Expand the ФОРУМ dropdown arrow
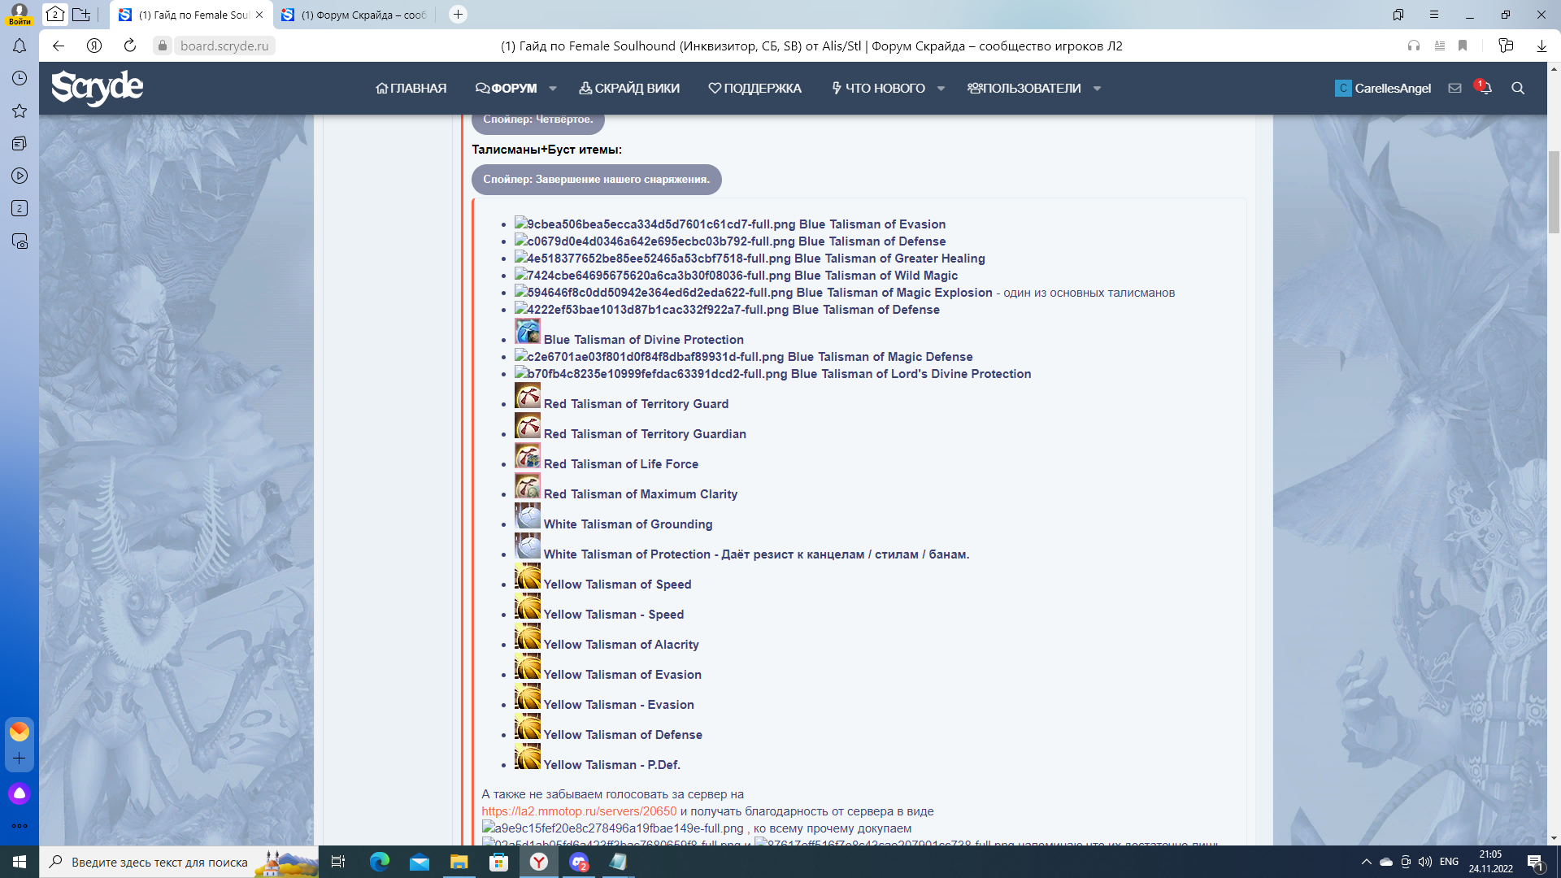The width and height of the screenshot is (1561, 878). (553, 88)
